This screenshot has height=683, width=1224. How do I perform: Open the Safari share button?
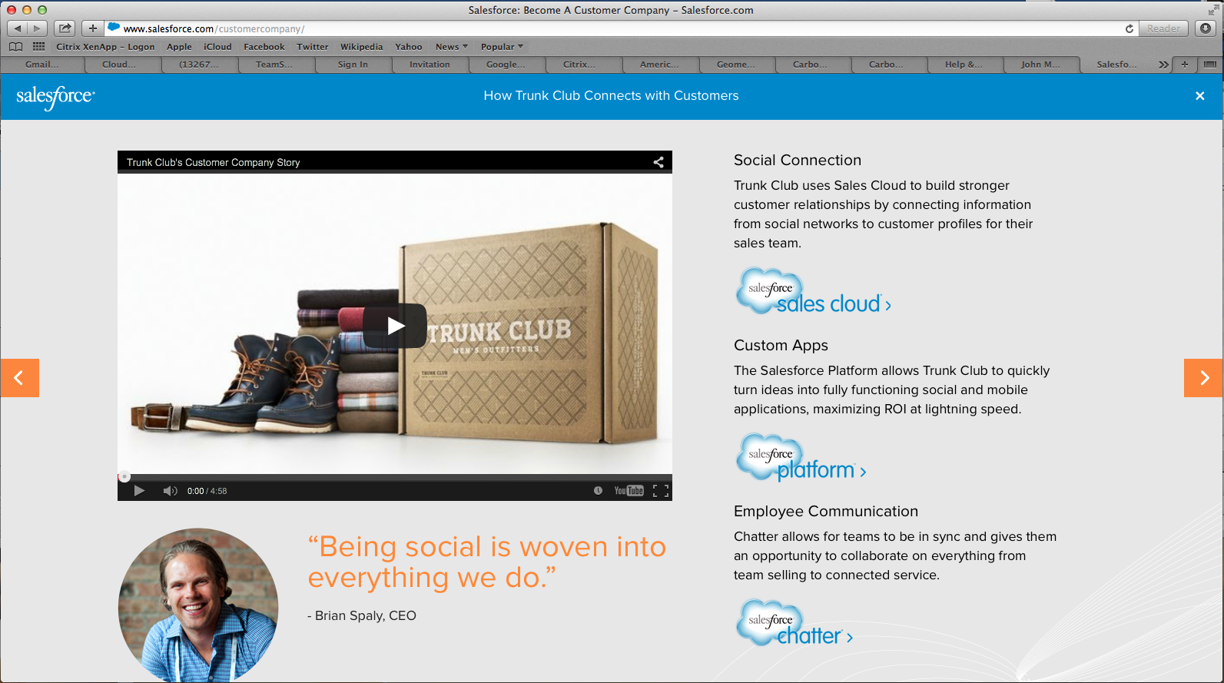click(65, 28)
